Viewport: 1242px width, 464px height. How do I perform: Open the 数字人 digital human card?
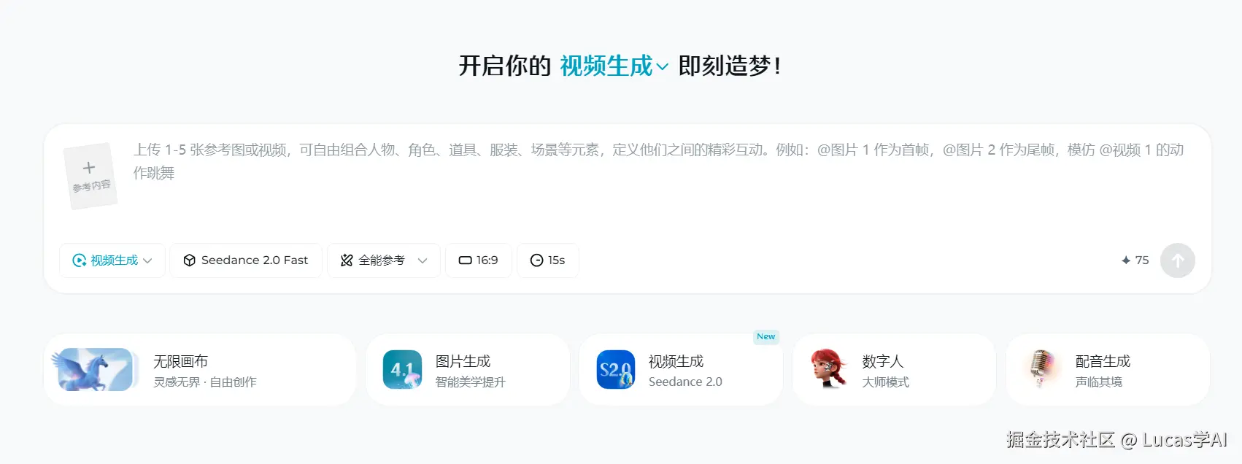point(894,370)
